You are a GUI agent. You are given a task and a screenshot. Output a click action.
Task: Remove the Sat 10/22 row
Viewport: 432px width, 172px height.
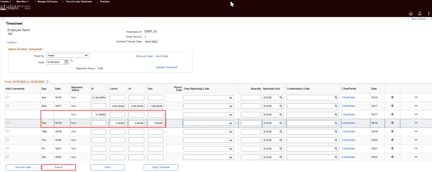click(x=416, y=157)
